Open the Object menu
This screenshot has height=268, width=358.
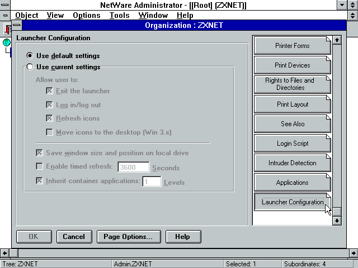pos(27,15)
